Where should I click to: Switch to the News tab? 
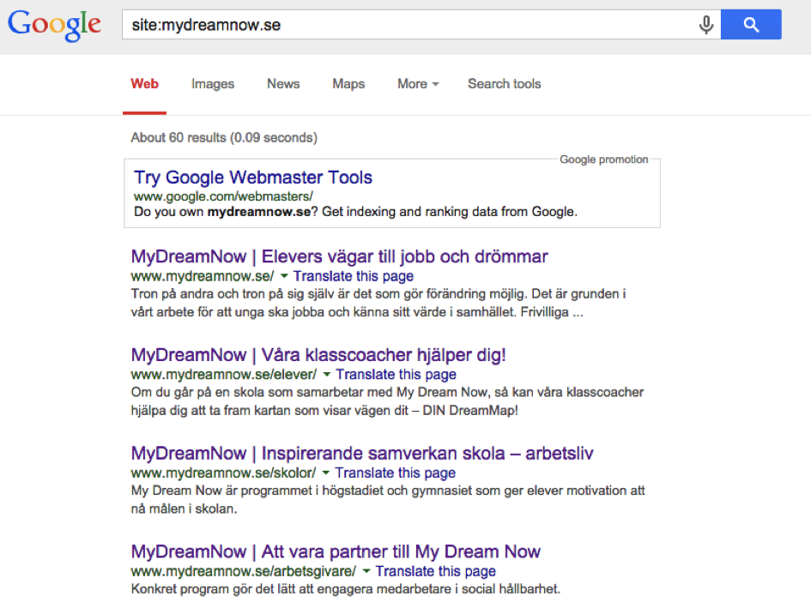(283, 84)
